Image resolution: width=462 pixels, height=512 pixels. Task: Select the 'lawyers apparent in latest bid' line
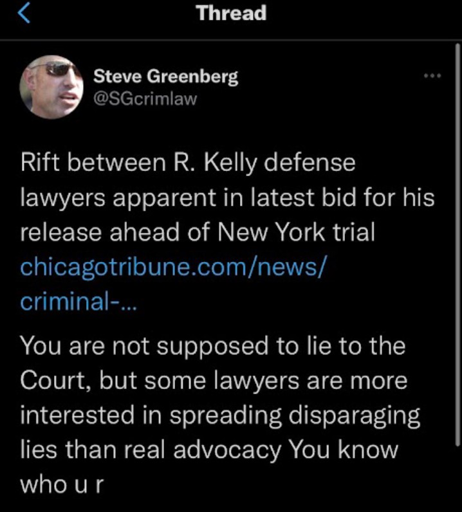click(226, 197)
